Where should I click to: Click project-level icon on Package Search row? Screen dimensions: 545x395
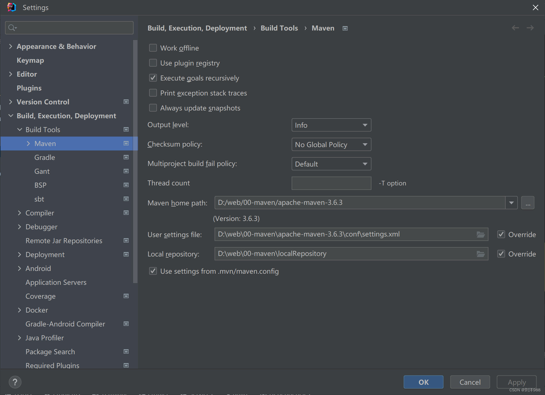[126, 352]
